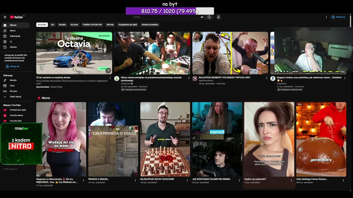Open options for Najgłupsze ruchy szachowe short
The image size is (353, 198).
187,181
